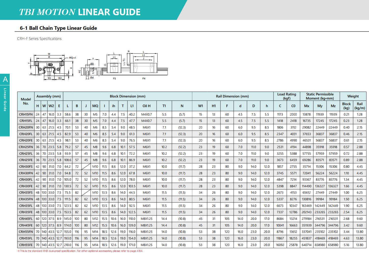
Task: Click the "Mx" column header
Action: click(x=307, y=106)
